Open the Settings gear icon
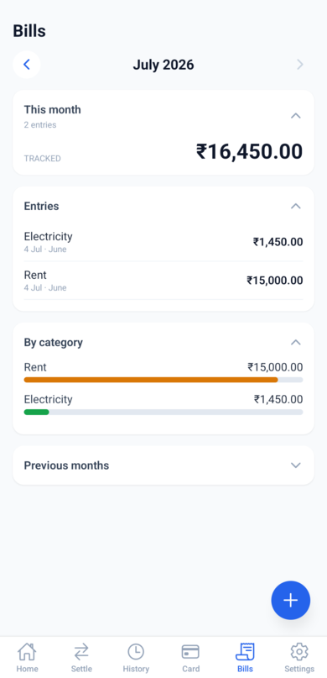 [x=299, y=651]
